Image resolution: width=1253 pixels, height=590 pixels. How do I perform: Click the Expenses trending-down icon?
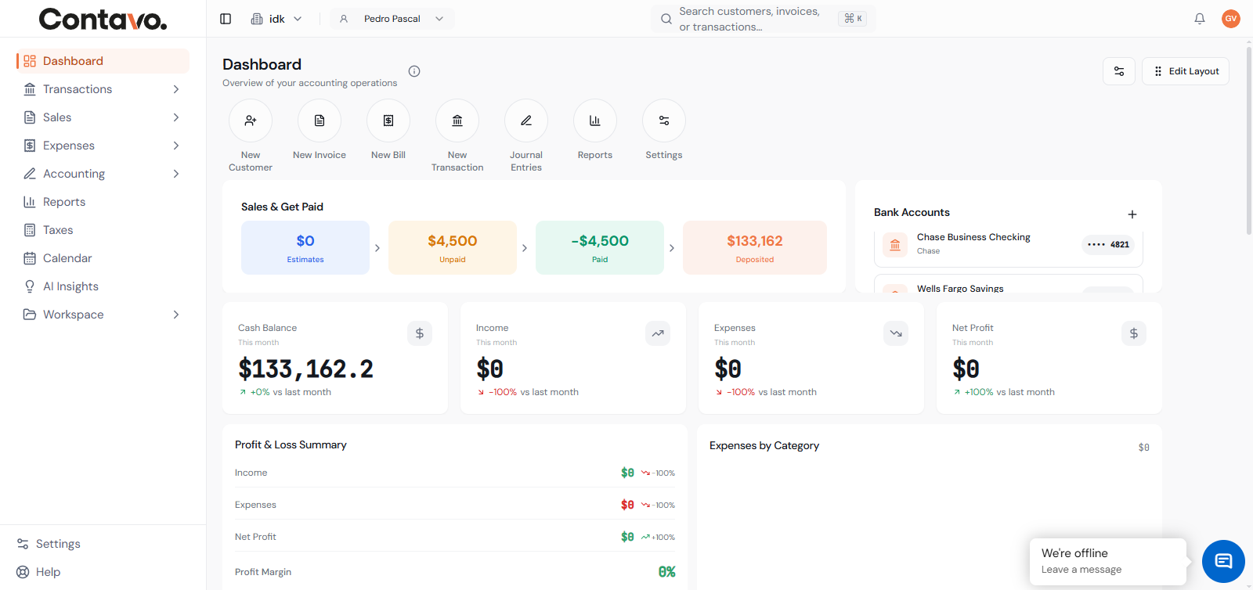point(896,333)
